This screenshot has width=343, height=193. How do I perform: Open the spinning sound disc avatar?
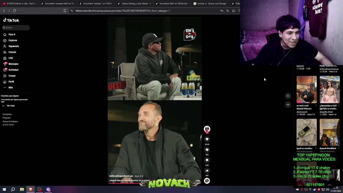click(x=207, y=181)
